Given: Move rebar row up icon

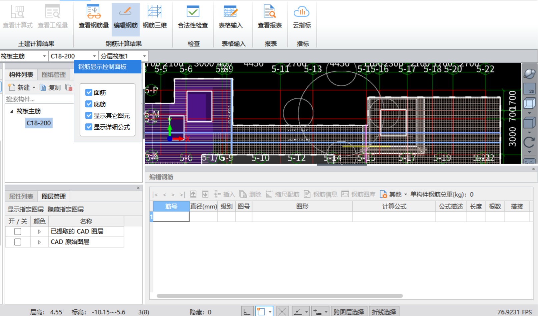Looking at the screenshot, I should [193, 194].
